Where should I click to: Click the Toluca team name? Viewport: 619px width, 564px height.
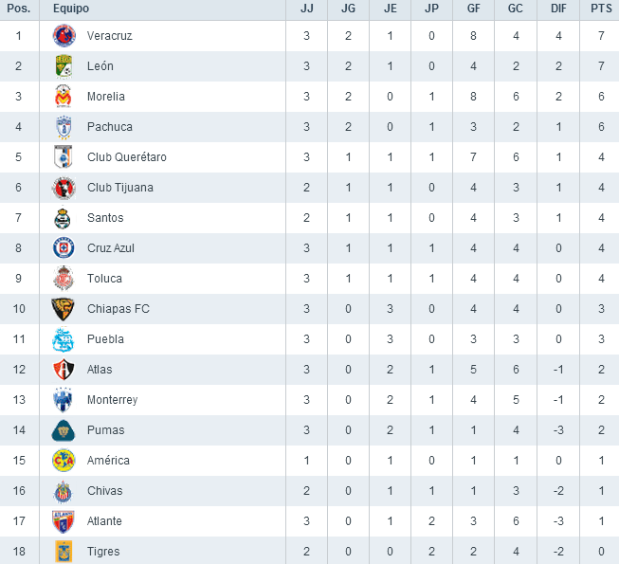(104, 279)
